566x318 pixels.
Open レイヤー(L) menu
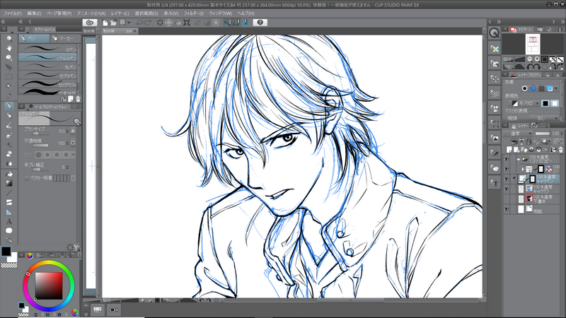(x=120, y=13)
